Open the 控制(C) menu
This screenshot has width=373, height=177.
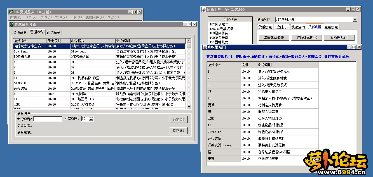(15, 17)
